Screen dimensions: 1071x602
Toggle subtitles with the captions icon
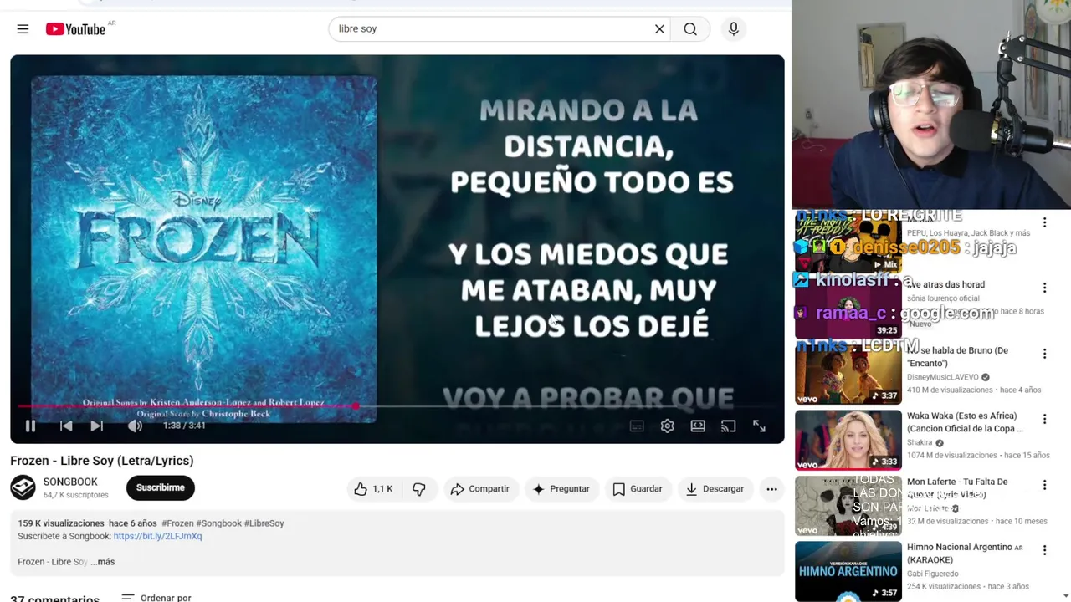(637, 426)
